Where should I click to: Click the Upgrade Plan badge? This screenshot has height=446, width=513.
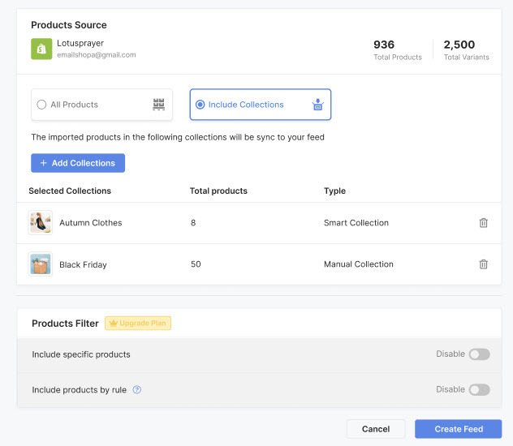pyautogui.click(x=138, y=323)
